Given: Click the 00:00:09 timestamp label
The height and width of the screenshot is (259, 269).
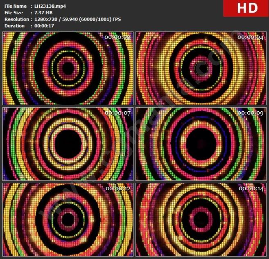Looking at the screenshot, I should point(251,113).
